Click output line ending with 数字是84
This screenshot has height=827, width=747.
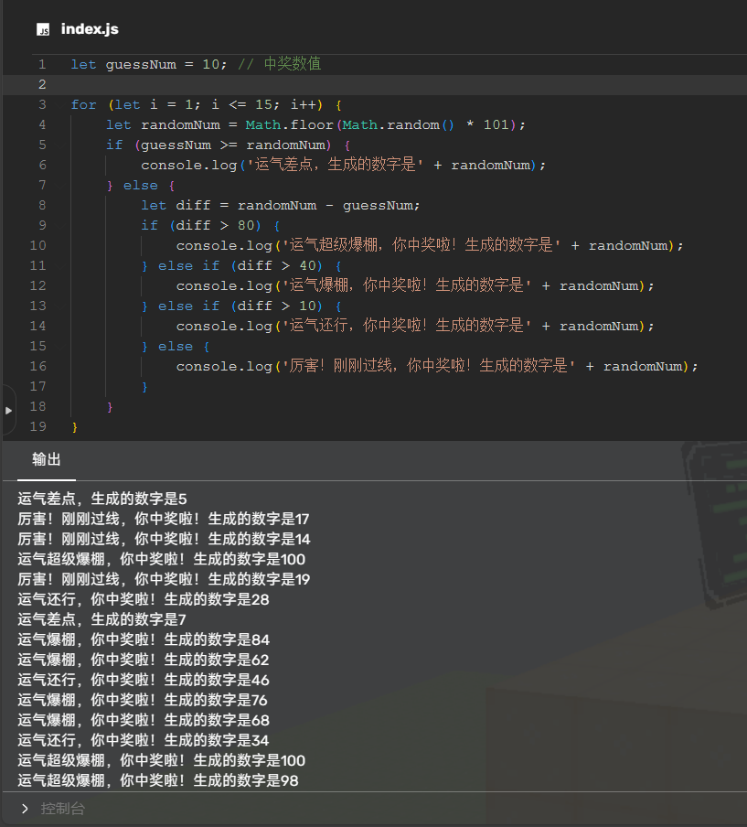tap(144, 639)
